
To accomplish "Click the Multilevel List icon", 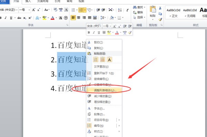I will pyautogui.click(x=89, y=10).
